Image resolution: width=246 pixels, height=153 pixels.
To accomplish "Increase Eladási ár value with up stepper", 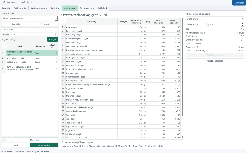I will pos(242,24).
